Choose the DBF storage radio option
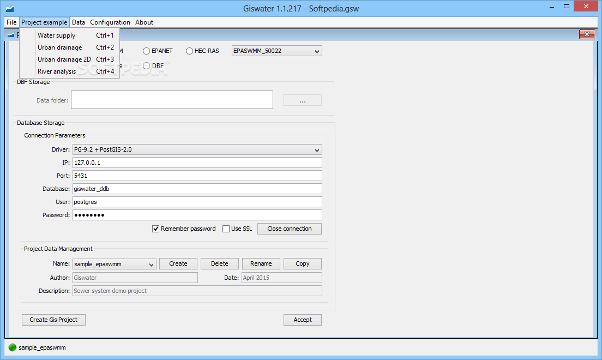 146,65
